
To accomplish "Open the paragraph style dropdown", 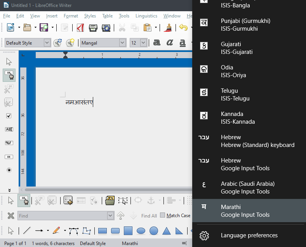I will pyautogui.click(x=47, y=43).
